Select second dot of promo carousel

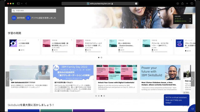pos(99,96)
